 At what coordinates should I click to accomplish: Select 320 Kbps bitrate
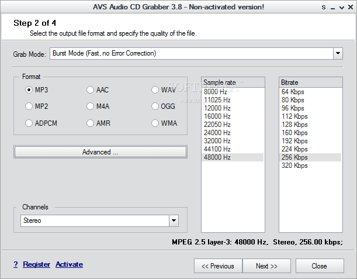(x=310, y=166)
